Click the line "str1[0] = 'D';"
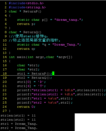 tap(31, 82)
